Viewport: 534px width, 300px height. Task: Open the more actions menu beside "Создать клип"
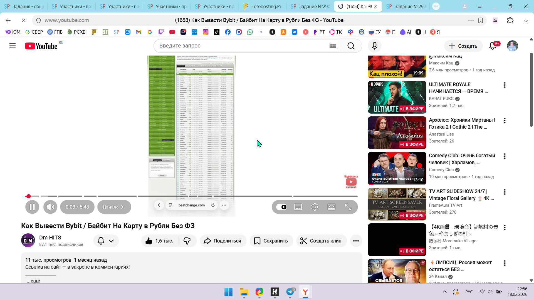356,241
